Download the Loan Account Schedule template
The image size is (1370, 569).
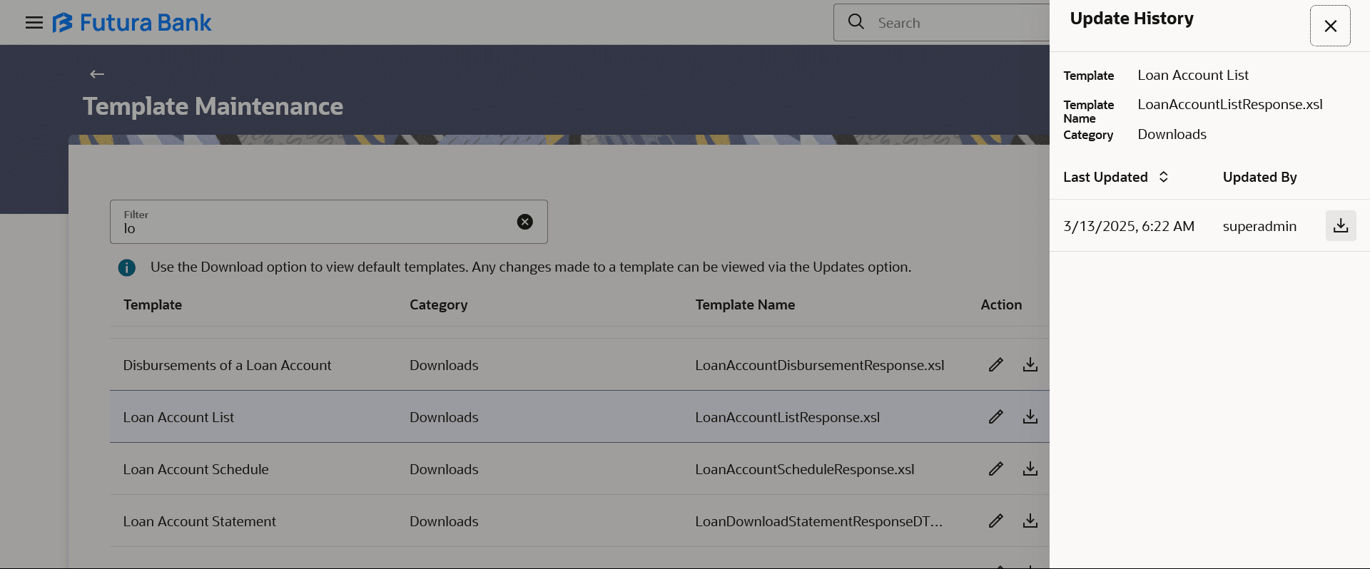pos(1030,468)
